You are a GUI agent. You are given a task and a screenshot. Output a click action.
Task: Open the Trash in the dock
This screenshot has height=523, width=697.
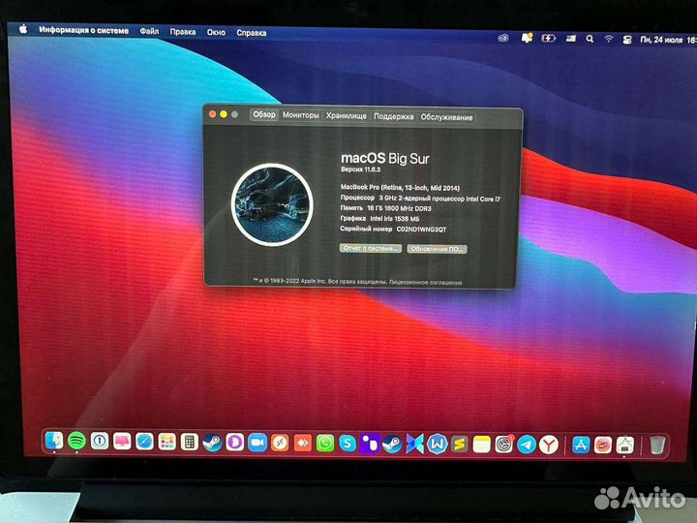(657, 446)
